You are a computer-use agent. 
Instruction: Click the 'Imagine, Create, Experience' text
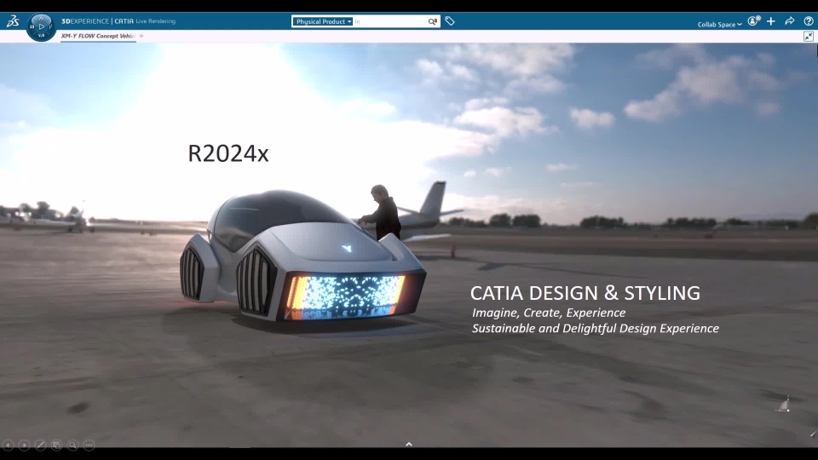(549, 313)
